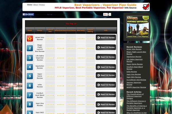Click Iolite Review name in table
The width and height of the screenshot is (172, 114).
pos(40,85)
